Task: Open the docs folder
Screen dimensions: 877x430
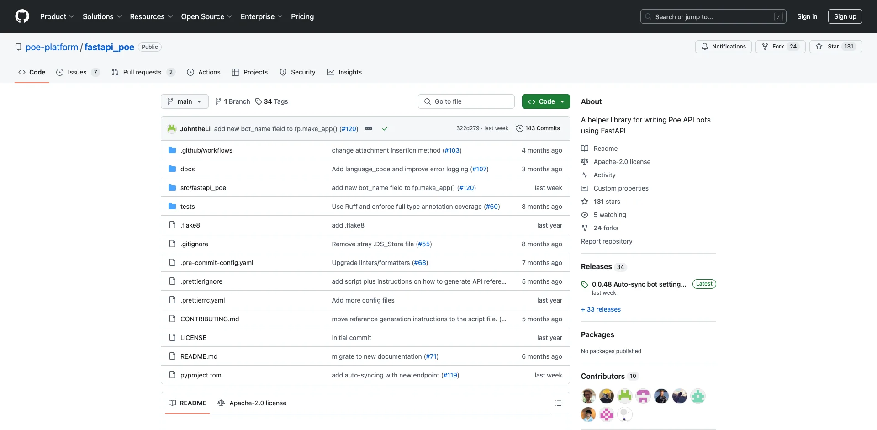Action: tap(187, 169)
